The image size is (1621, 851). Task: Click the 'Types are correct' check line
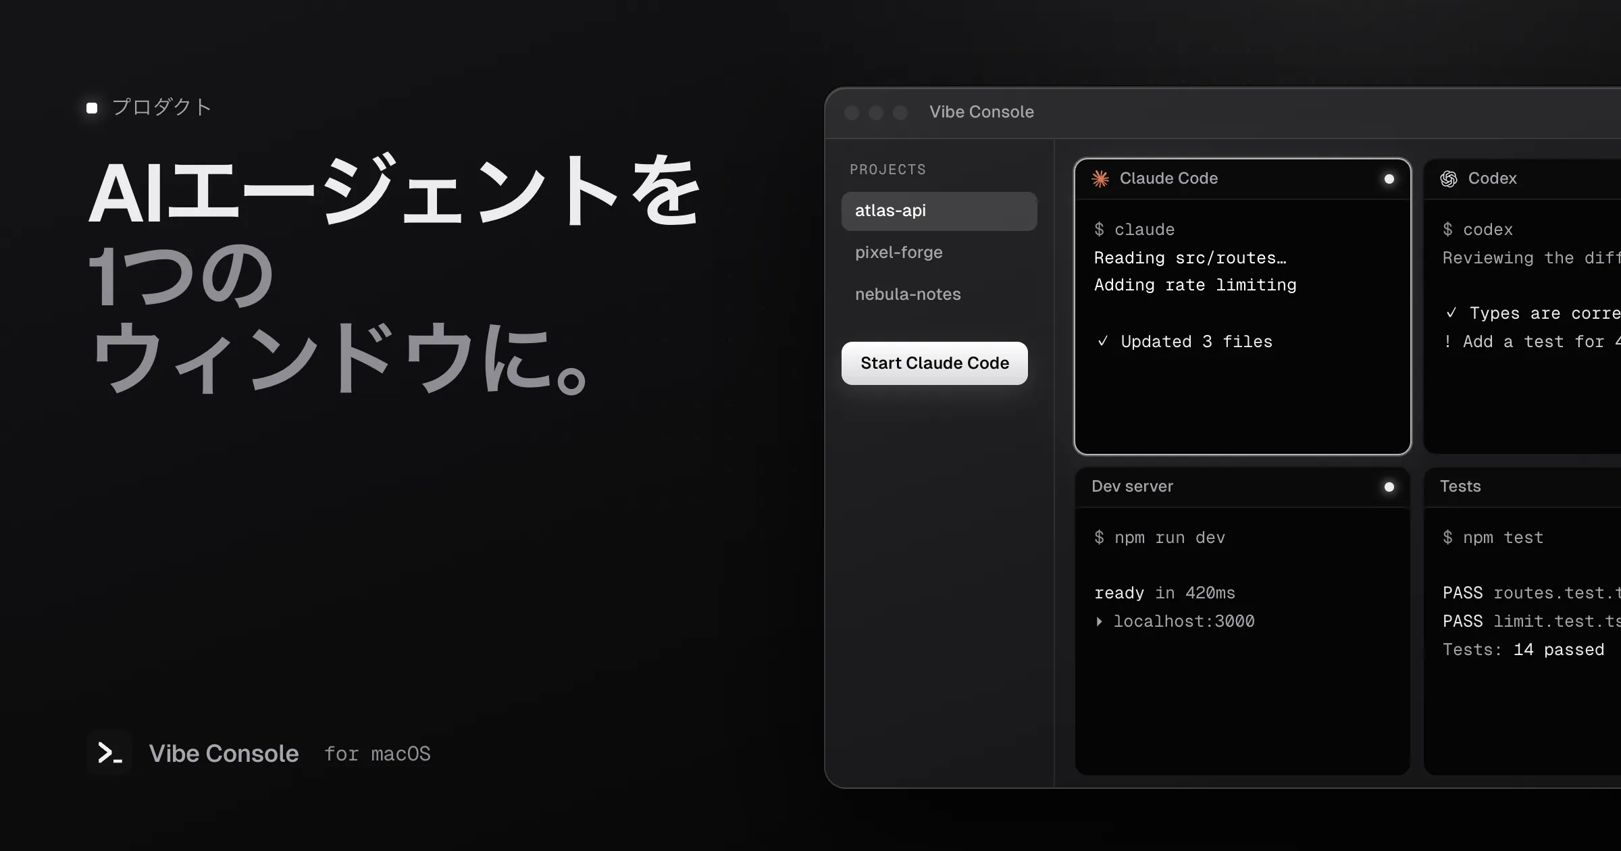1533,313
